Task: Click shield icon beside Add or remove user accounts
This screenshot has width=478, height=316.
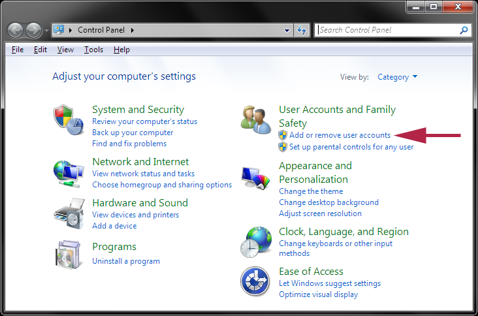Action: pos(283,135)
